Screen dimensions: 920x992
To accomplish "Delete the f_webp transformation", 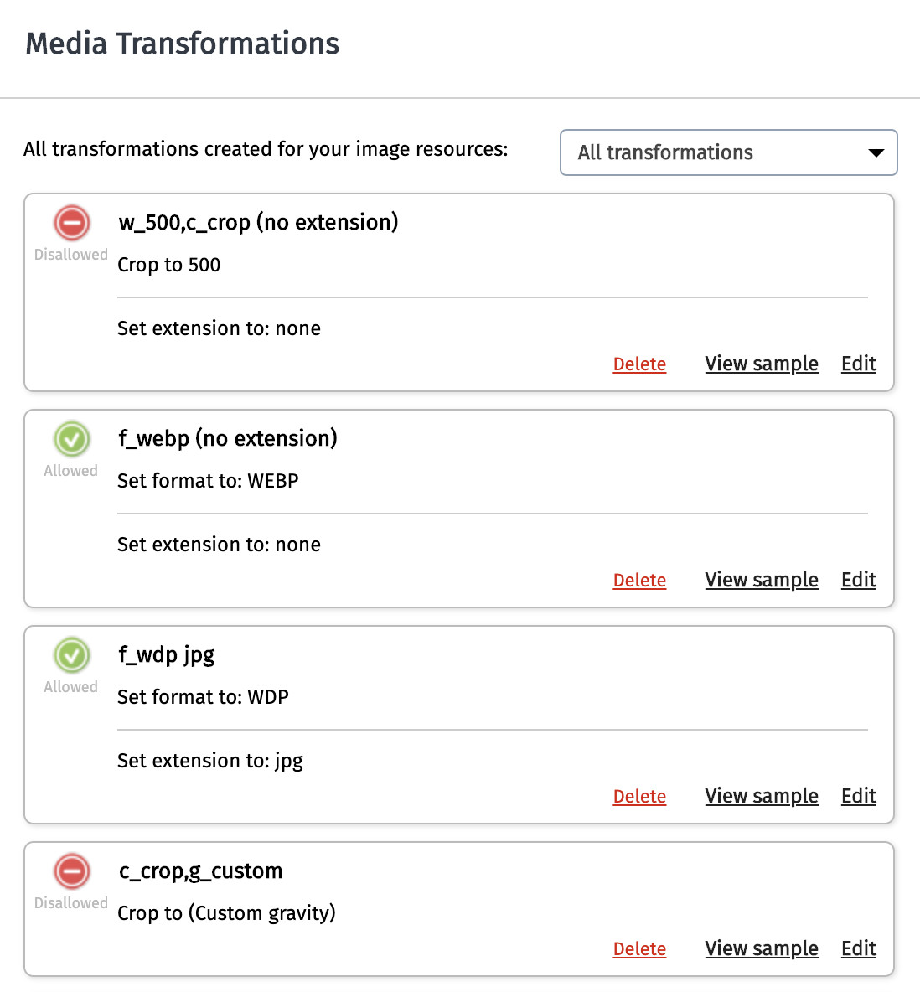I will click(x=639, y=580).
